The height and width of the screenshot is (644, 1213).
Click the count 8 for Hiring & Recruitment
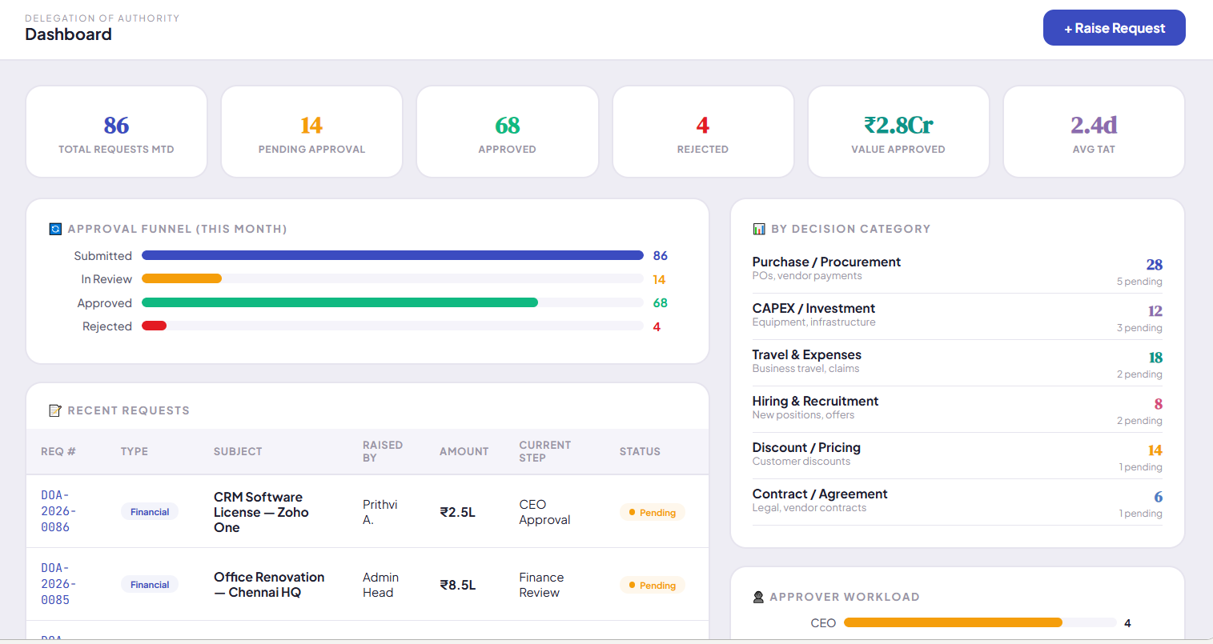click(1159, 404)
